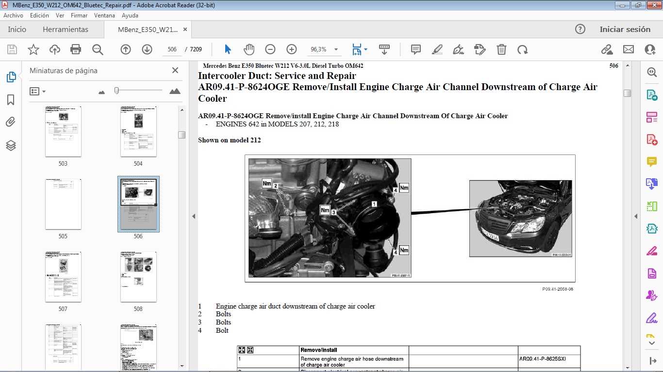Image resolution: width=663 pixels, height=372 pixels.
Task: Delete with the trash icon
Action: tap(501, 49)
